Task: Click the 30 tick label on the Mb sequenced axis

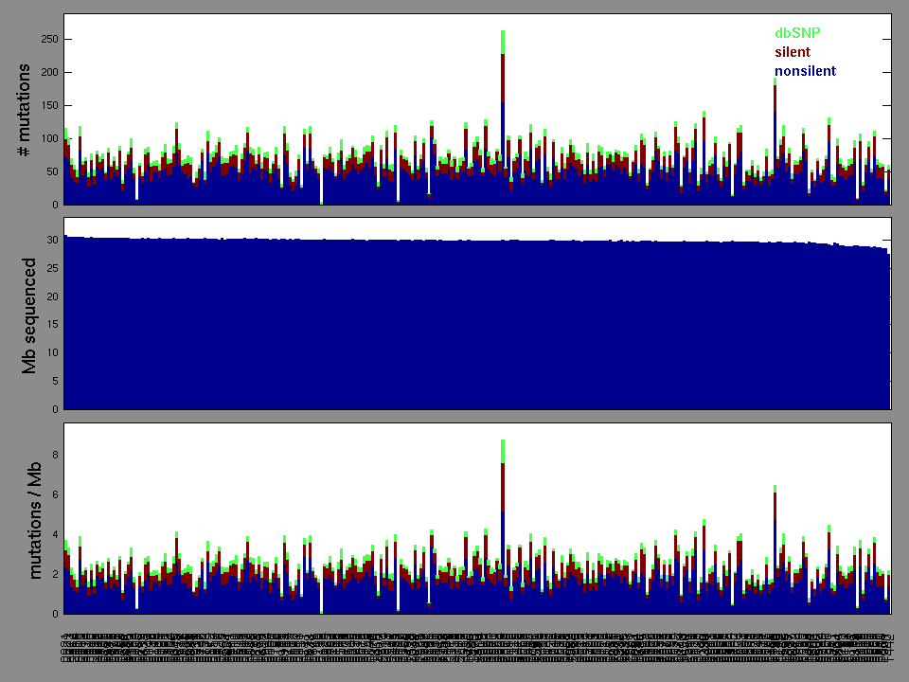Action: click(51, 241)
